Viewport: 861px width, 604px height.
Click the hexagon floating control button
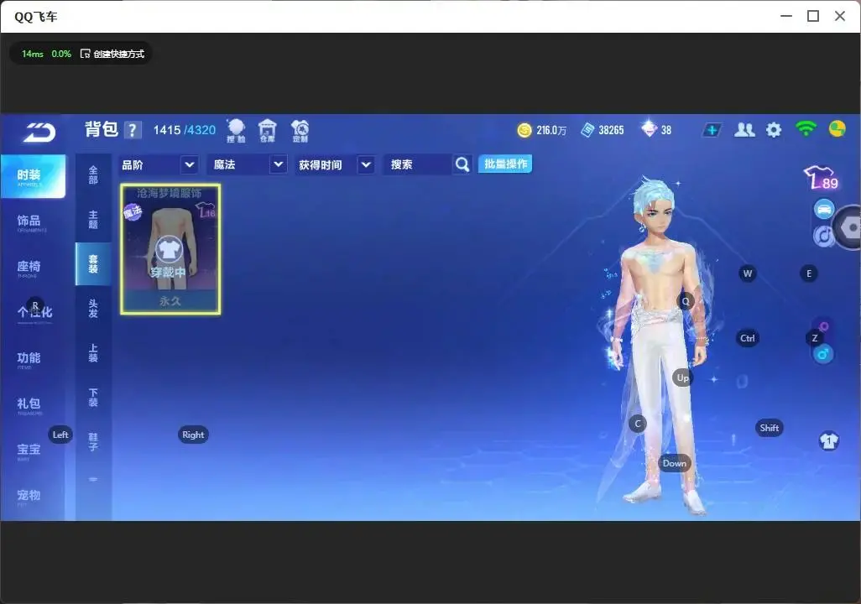coord(849,227)
